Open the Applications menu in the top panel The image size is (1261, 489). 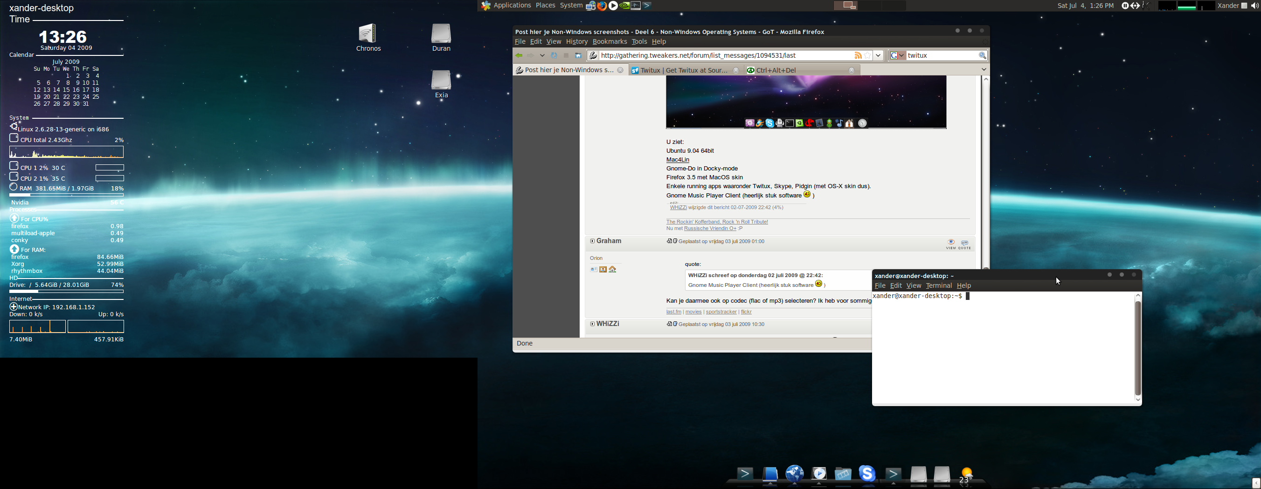(x=512, y=6)
